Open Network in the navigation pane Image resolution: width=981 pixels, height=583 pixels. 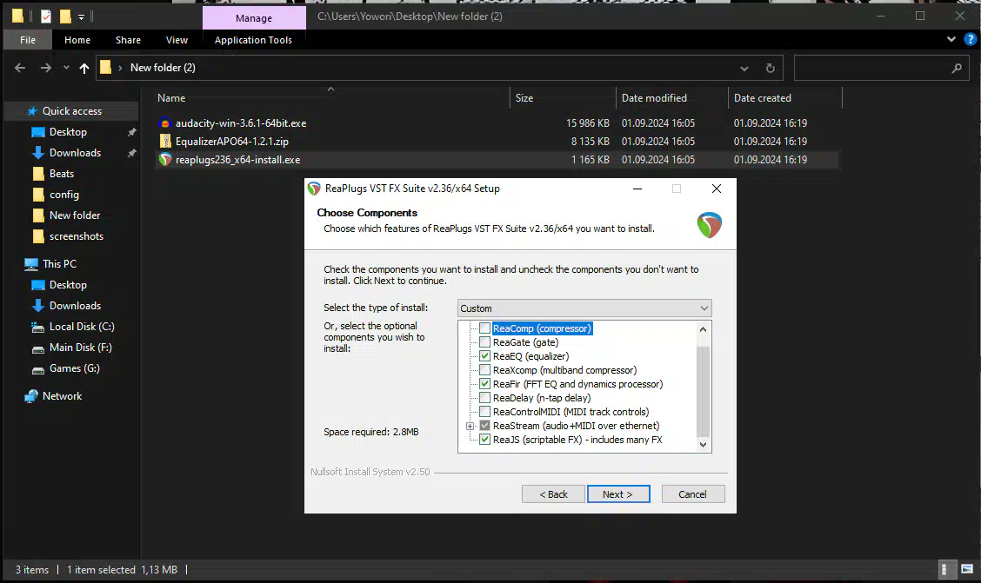coord(62,395)
